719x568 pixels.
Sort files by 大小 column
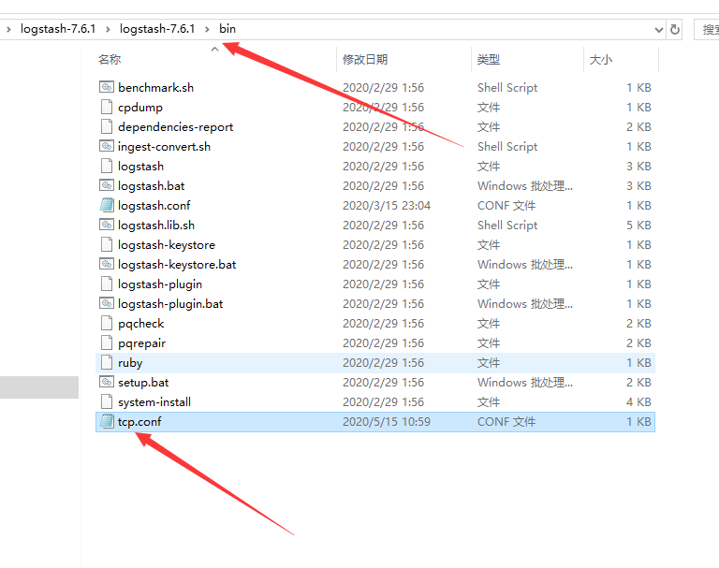coord(601,60)
